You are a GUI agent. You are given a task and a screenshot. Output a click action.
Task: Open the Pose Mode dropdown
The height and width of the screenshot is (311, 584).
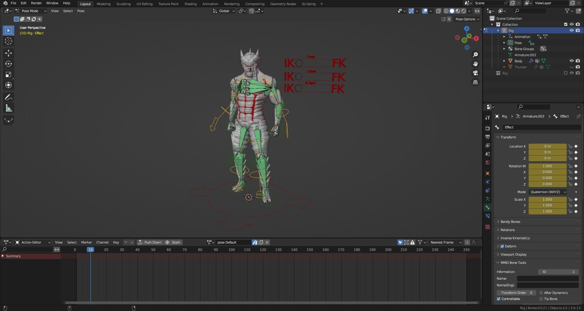[x=31, y=11]
